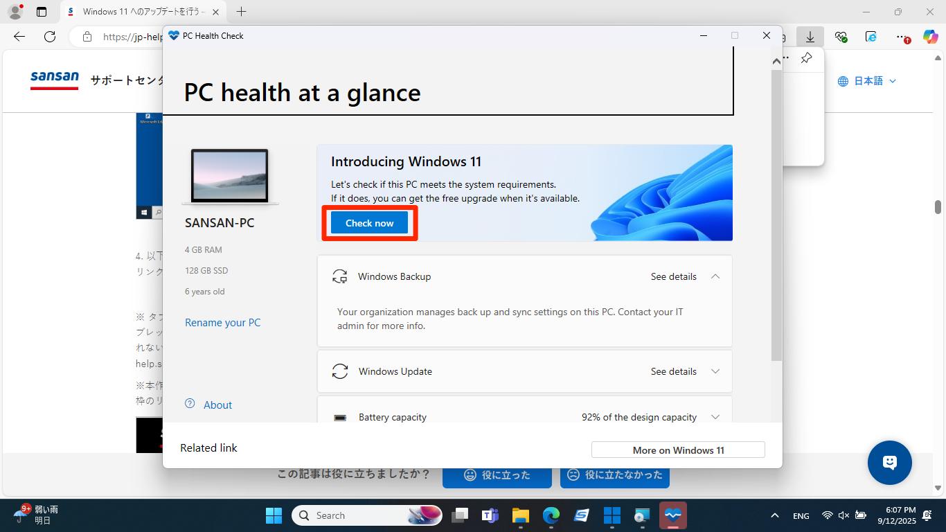Click the Edge icon left of the menu dots

[x=871, y=37]
